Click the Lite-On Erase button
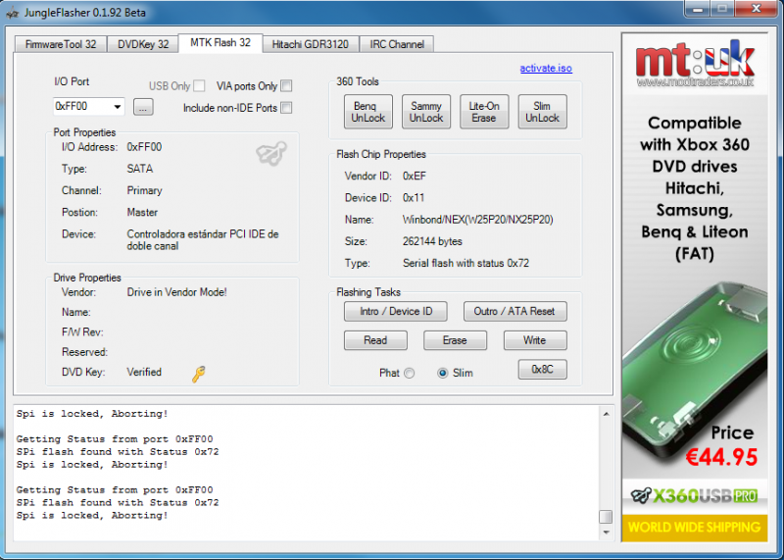Image resolution: width=784 pixels, height=560 pixels. tap(484, 112)
